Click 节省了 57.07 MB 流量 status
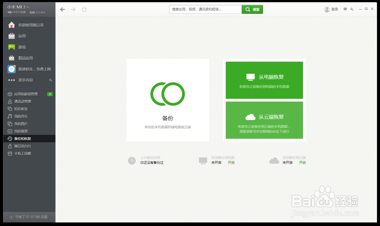The height and width of the screenshot is (226, 380). 31,217
